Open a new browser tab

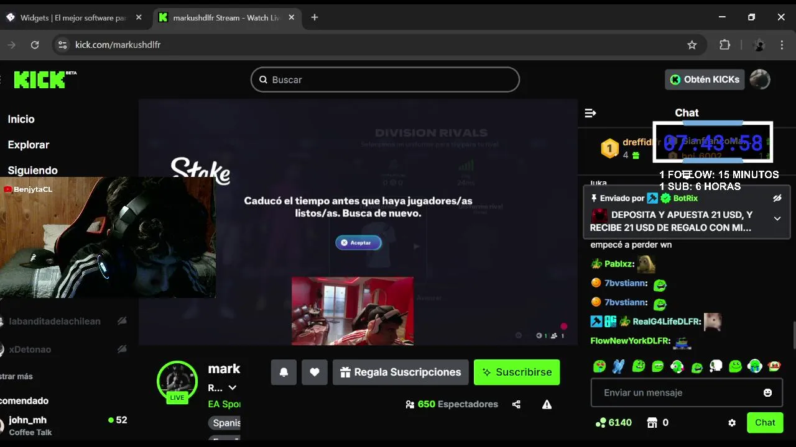click(315, 17)
